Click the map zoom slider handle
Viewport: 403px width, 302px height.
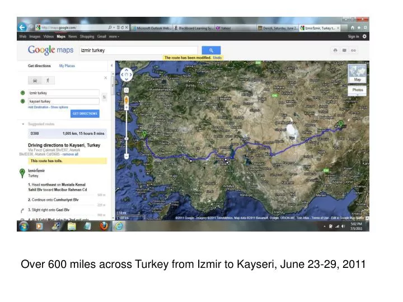(126, 139)
